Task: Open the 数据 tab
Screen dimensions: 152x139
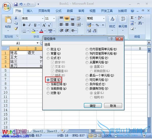Action: click(70, 11)
